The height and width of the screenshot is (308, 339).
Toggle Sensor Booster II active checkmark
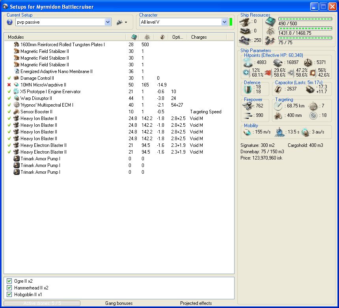9,111
